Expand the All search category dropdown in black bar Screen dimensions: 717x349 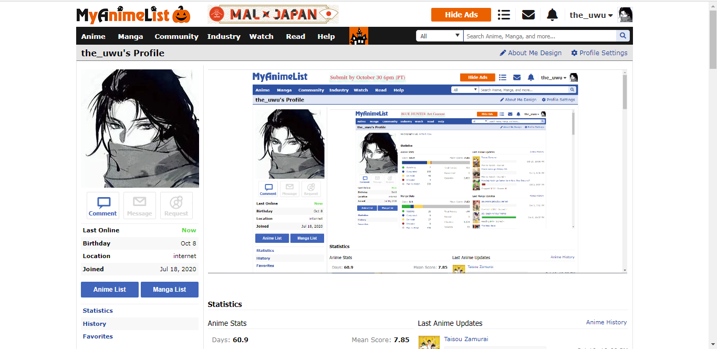(x=440, y=36)
